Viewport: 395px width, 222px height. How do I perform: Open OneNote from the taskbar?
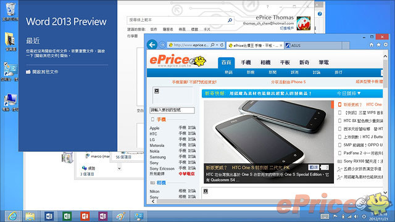102,216
